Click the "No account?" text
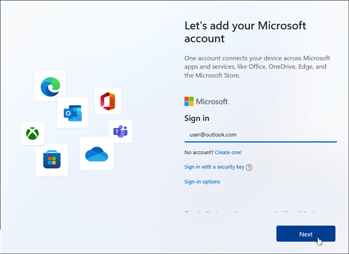 click(199, 152)
